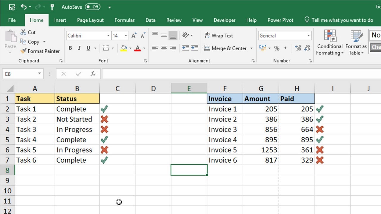Increase font size with large A
Viewport: 381px width, 214px height.
pyautogui.click(x=134, y=36)
